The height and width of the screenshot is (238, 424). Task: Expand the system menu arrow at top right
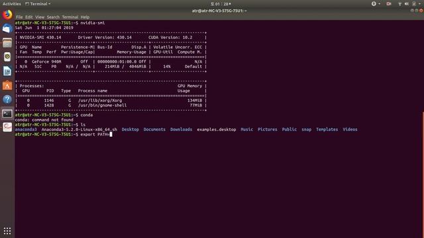(419, 4)
